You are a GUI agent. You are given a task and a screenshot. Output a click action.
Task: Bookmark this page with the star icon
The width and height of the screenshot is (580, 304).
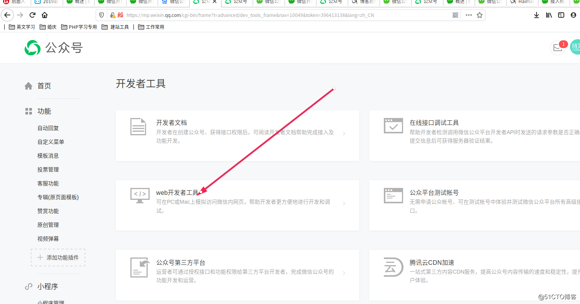[x=480, y=15]
